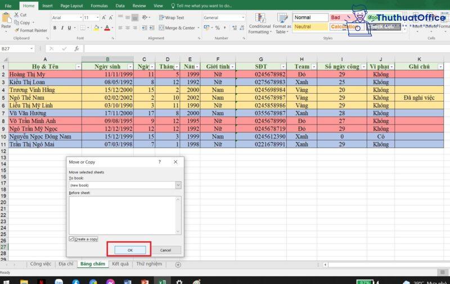
Task: Switch to the Formulas tab
Action: tap(99, 6)
